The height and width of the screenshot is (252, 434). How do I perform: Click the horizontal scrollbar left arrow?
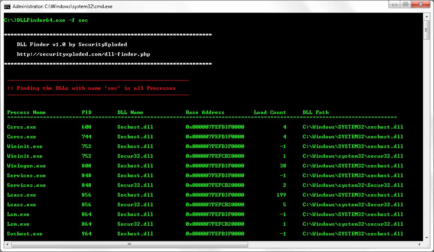pos(7,244)
